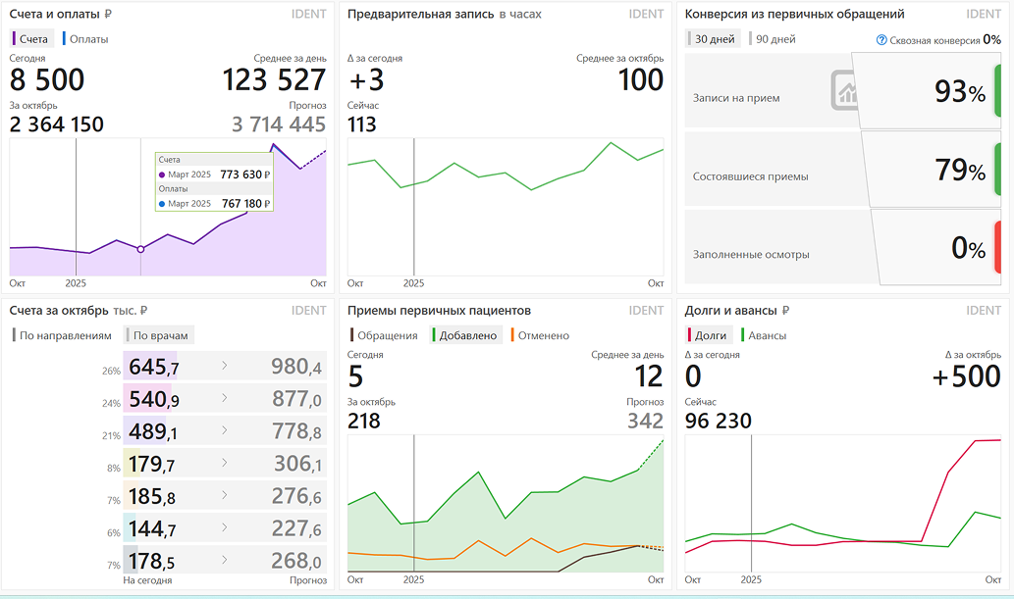Switch to the 90 дней conversion period
Screen dimensions: 1014x599
point(775,39)
